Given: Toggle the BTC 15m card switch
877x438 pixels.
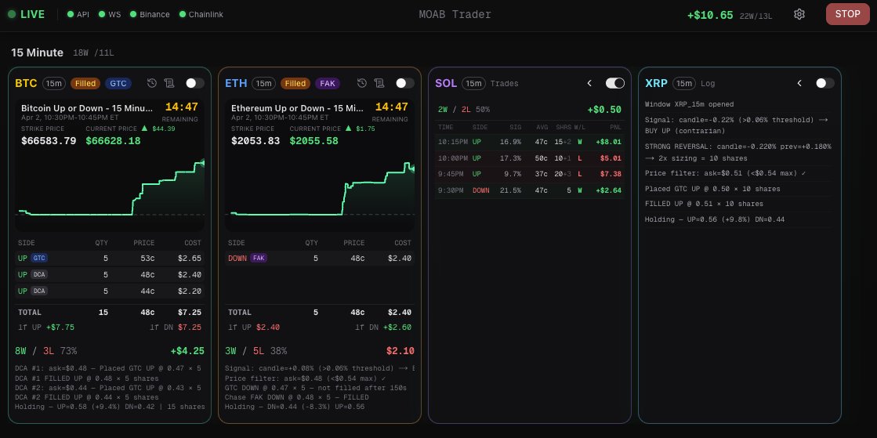Looking at the screenshot, I should pos(195,83).
